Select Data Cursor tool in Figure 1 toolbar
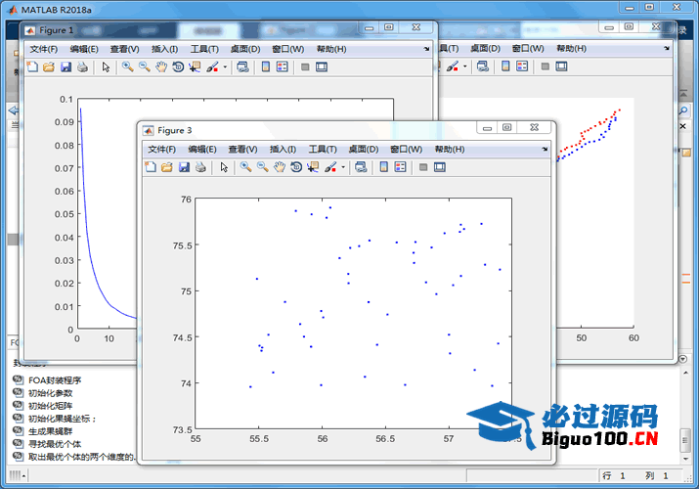This screenshot has height=489, width=699. pos(195,67)
